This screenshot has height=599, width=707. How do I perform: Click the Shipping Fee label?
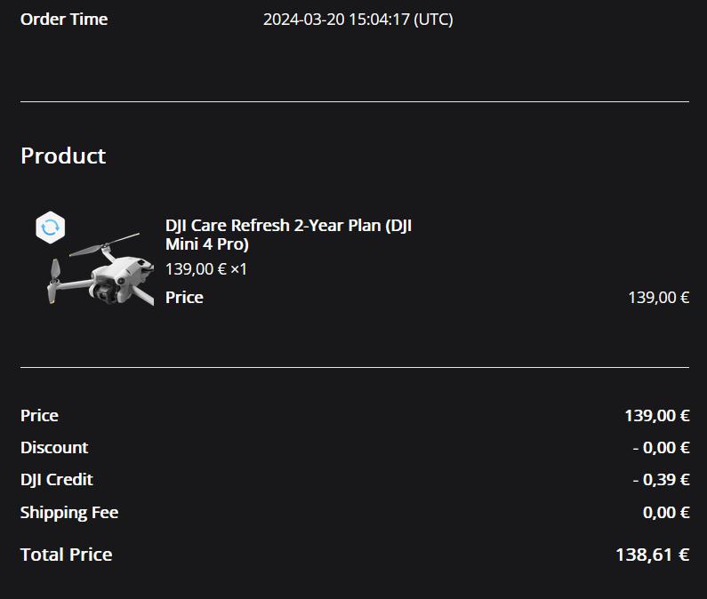tap(69, 513)
